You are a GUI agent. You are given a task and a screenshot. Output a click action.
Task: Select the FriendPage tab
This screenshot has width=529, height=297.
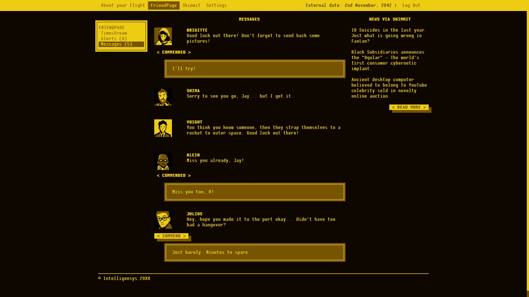pos(164,5)
